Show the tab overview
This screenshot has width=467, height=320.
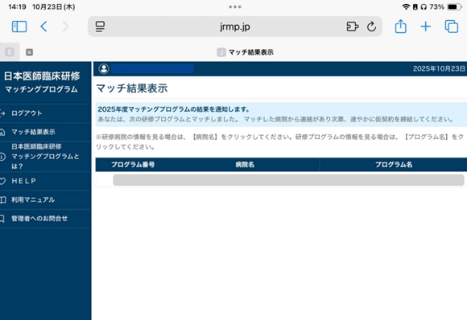(451, 27)
